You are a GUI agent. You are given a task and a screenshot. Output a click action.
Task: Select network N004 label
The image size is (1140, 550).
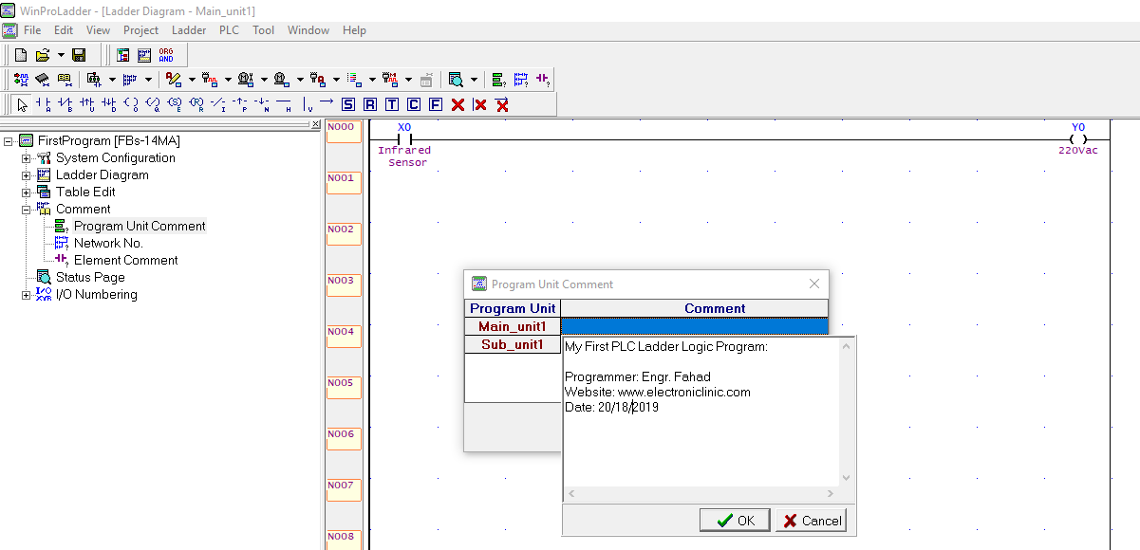[x=343, y=336]
